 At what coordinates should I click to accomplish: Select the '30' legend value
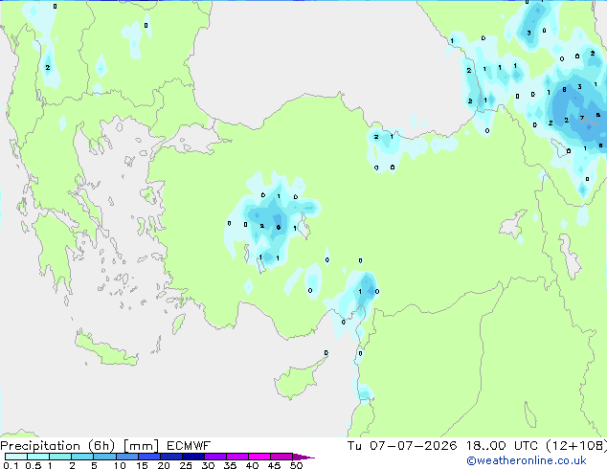click(208, 465)
